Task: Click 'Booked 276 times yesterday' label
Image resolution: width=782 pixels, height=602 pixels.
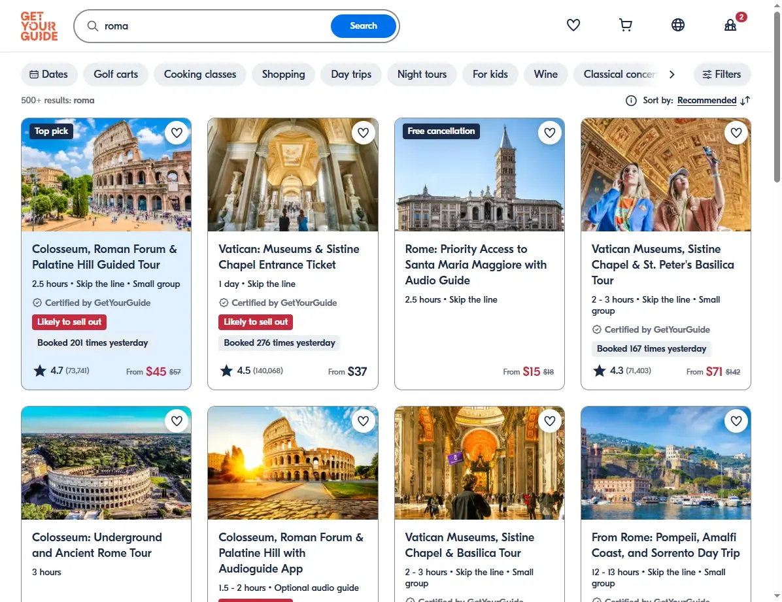Action: (x=279, y=343)
